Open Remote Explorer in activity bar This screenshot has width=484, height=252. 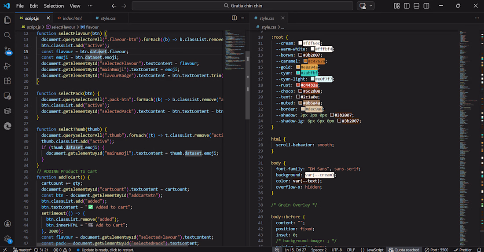click(7, 96)
